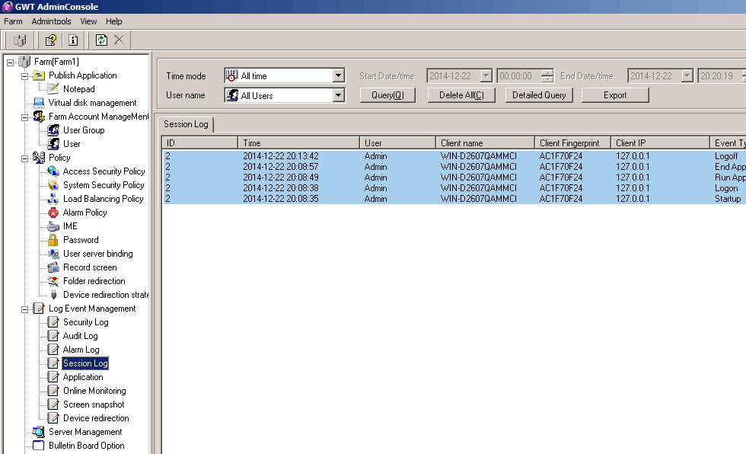Click the Virtual disk management icon

[39, 103]
